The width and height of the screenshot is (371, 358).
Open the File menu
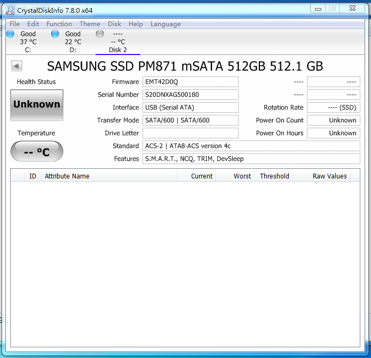point(14,24)
